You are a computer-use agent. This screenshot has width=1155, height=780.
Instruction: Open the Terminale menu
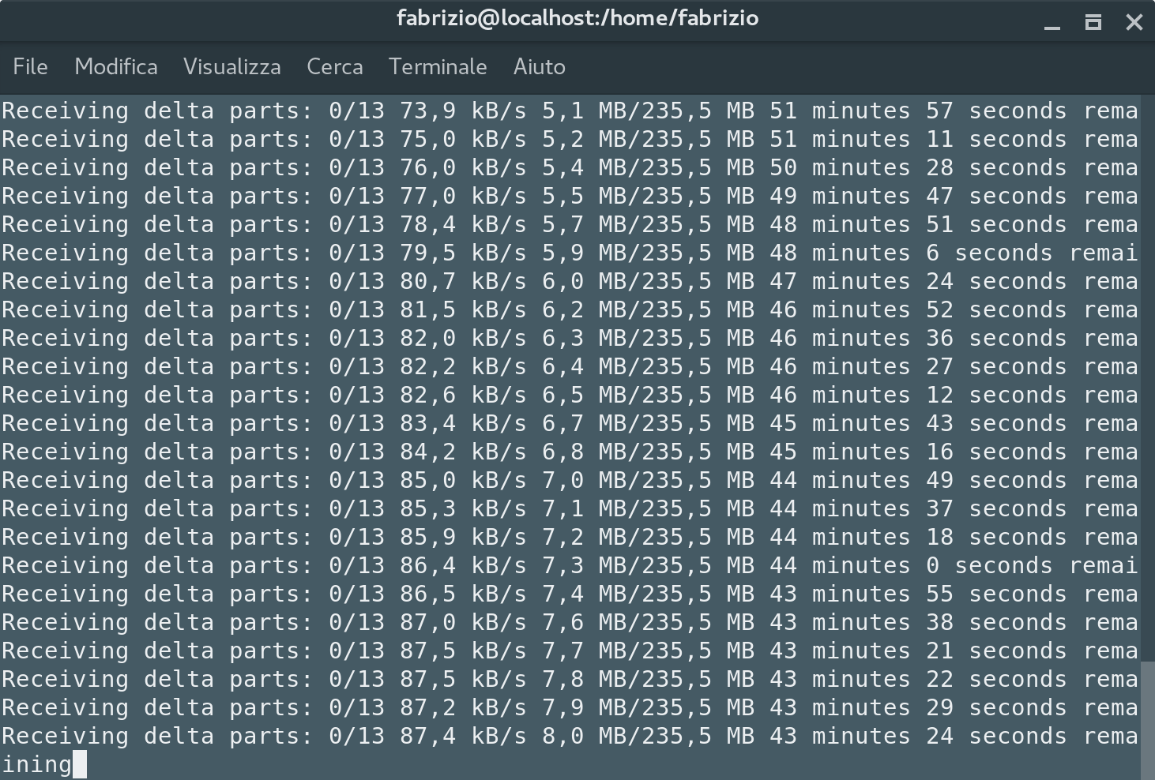437,67
